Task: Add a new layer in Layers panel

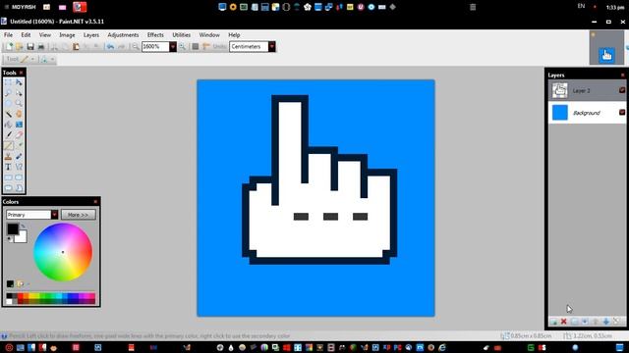Action: 553,322
